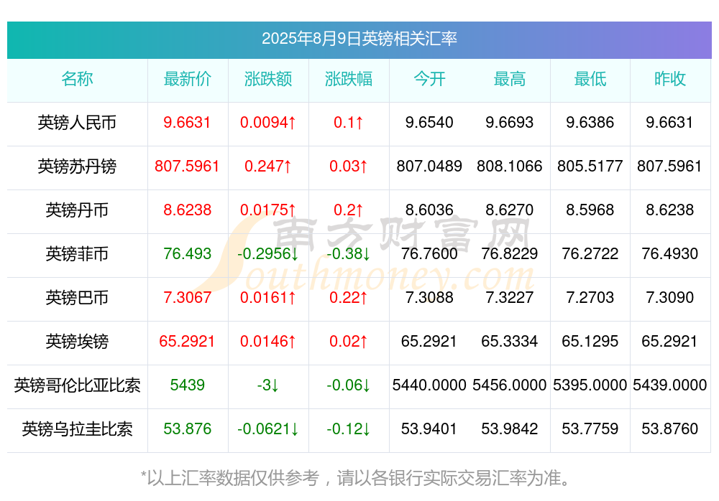719x501 pixels.
Task: Click latest price '9.6631' in red
Action: (x=187, y=123)
